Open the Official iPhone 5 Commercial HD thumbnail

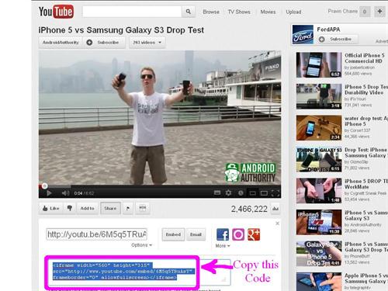(x=319, y=64)
